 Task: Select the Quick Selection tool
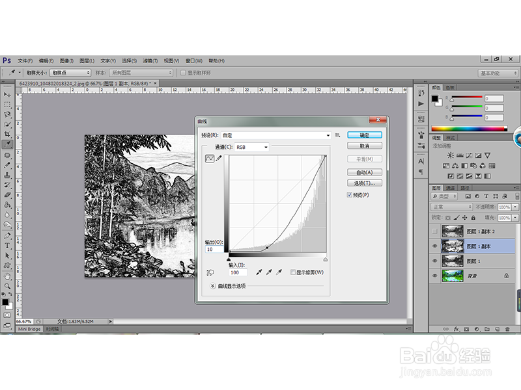(x=7, y=124)
